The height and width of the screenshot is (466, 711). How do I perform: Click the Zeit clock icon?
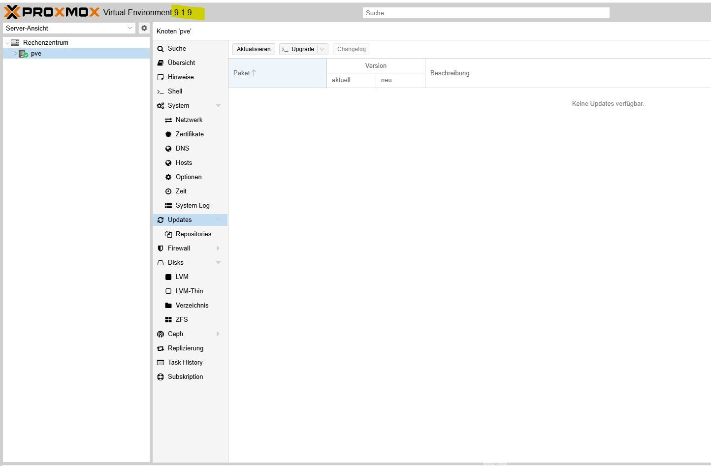point(168,191)
